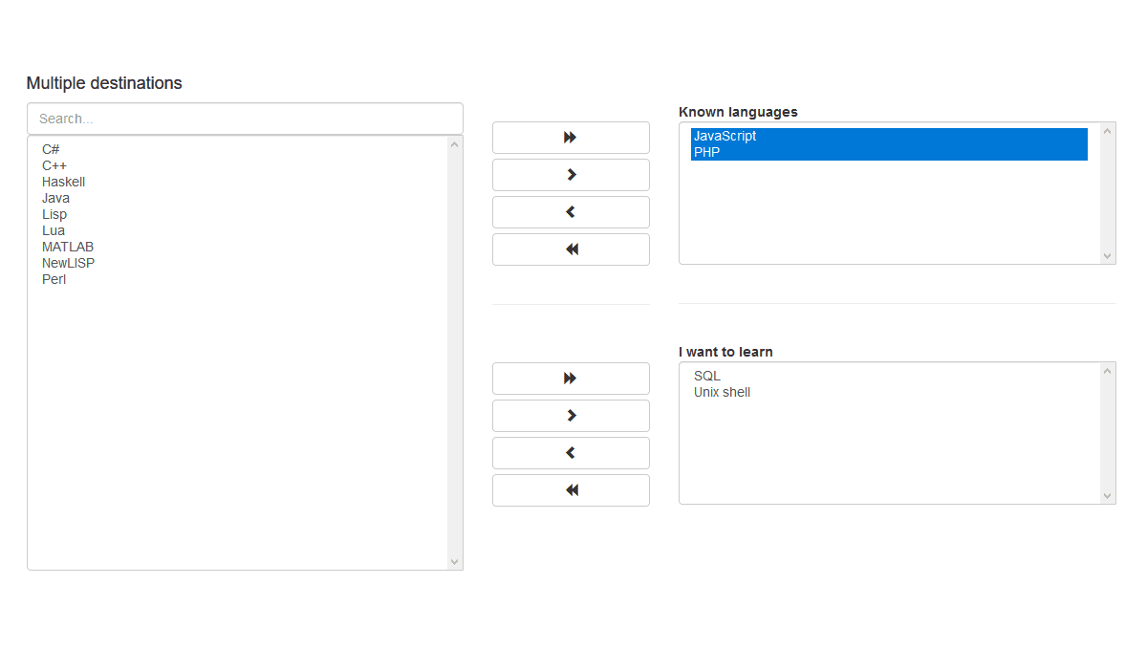
Task: Remove all items from Known languages
Action: [571, 249]
